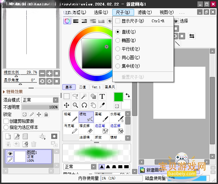
Task: Add a layer mask
Action: click(54, 136)
